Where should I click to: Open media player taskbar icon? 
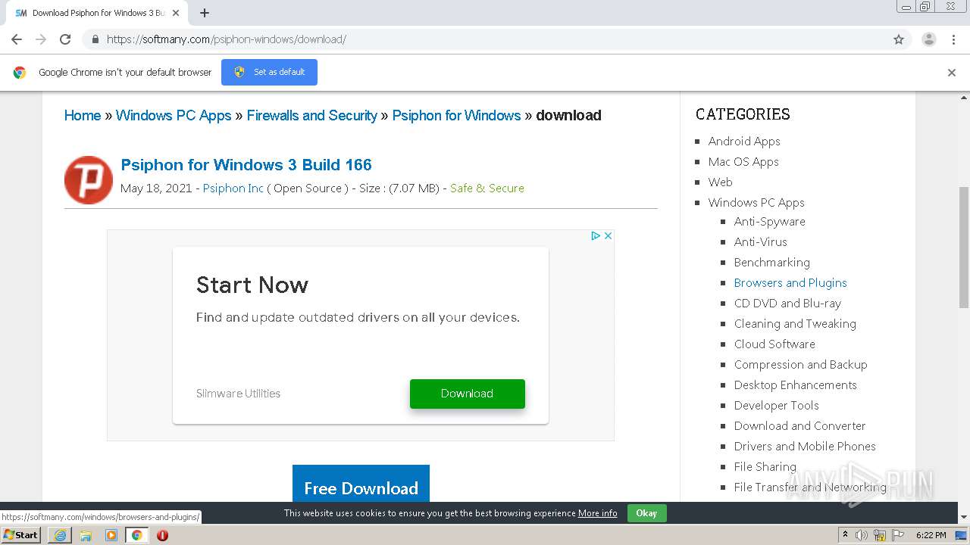[x=111, y=535]
